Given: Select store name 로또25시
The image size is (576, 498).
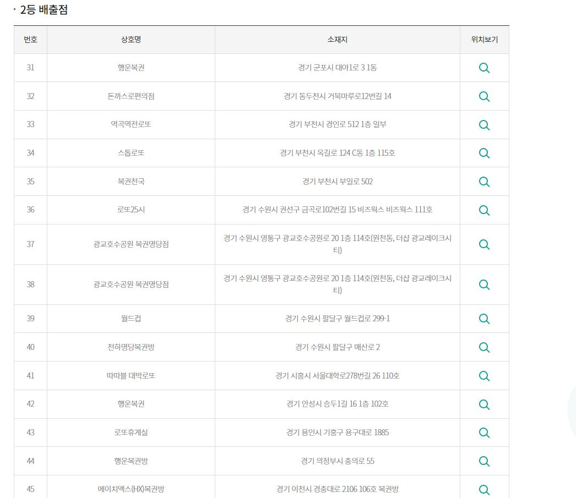Looking at the screenshot, I should 131,210.
